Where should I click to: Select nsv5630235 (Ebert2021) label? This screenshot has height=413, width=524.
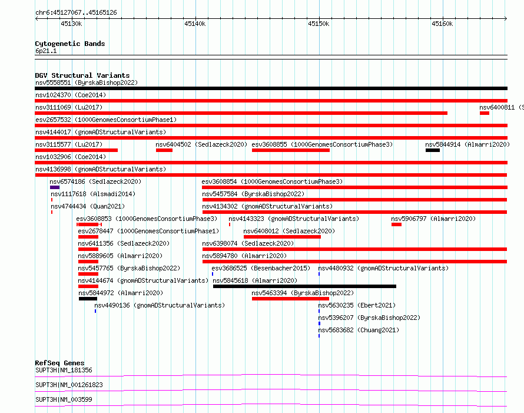pos(357,305)
